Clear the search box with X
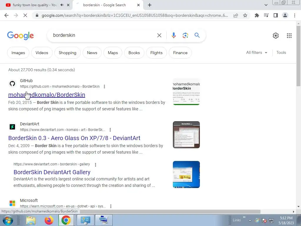Image resolution: width=301 pixels, height=226 pixels. 159,35
